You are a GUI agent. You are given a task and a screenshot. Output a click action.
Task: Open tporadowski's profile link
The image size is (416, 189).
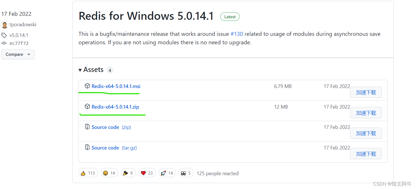click(23, 25)
